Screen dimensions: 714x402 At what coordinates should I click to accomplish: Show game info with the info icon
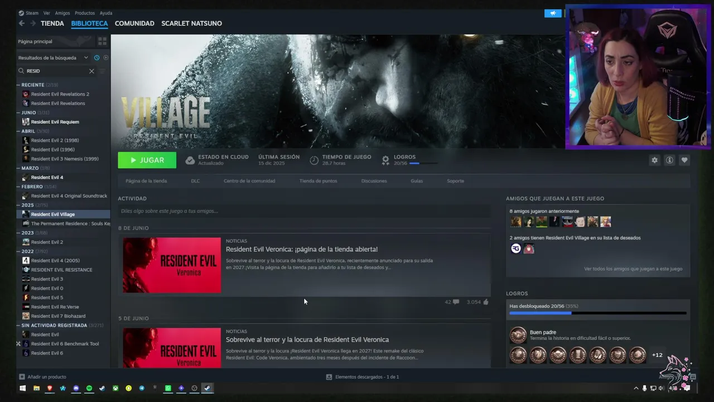point(669,160)
